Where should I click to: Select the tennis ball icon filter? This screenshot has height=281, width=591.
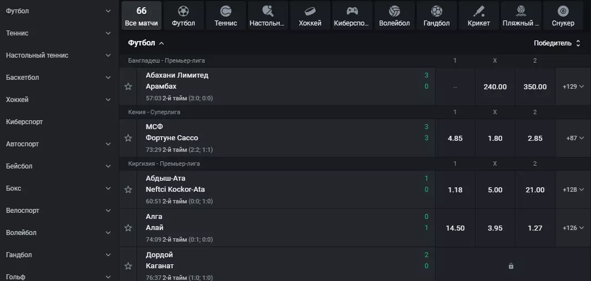226,11
